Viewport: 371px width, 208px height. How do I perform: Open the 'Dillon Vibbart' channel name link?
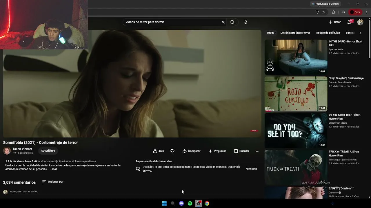point(23,149)
